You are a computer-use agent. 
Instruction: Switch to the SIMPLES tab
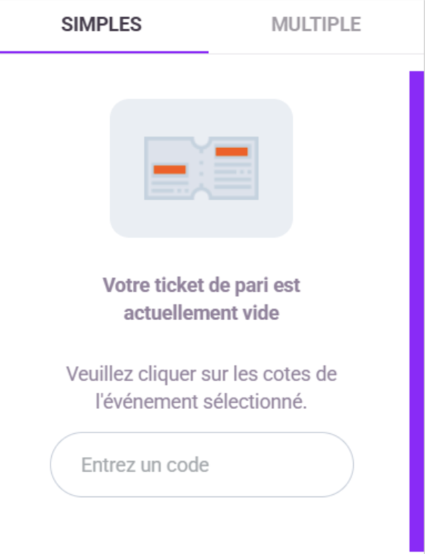point(101,25)
